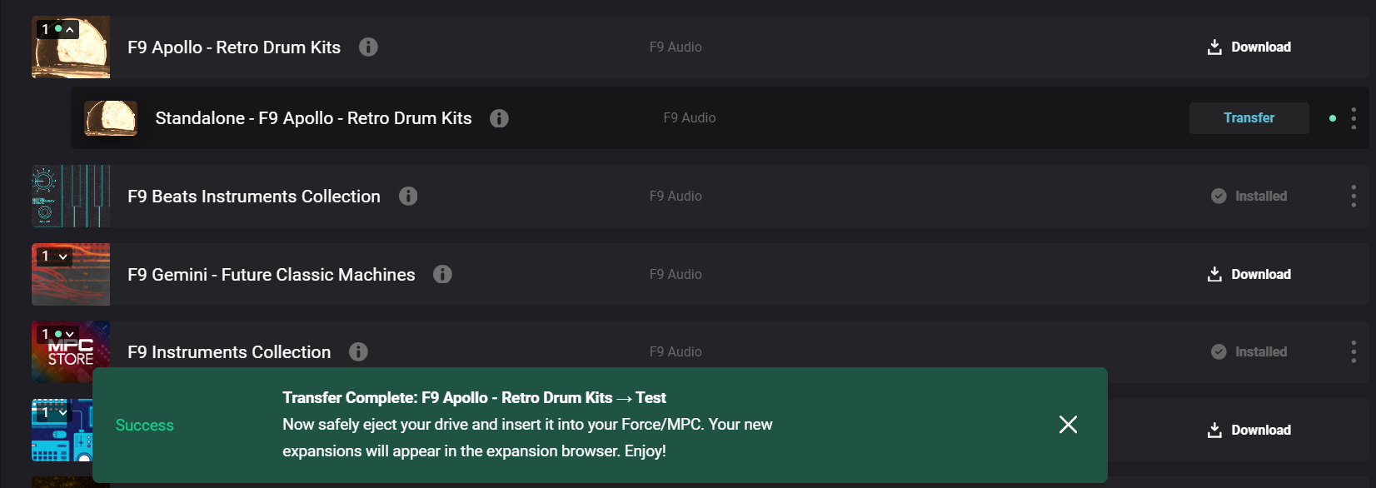Screen dimensions: 1376x488
Task: Download F9 Apollo - Retro Drum Kits
Action: pyautogui.click(x=1249, y=47)
